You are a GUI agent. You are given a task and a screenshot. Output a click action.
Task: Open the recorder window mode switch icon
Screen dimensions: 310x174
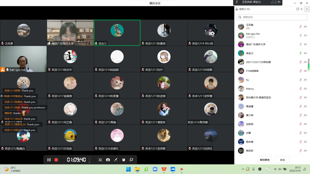tap(132, 160)
